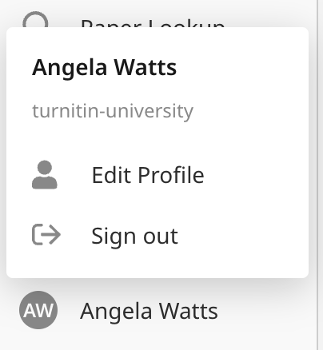Click the Edit Profile text label

pyautogui.click(x=148, y=175)
